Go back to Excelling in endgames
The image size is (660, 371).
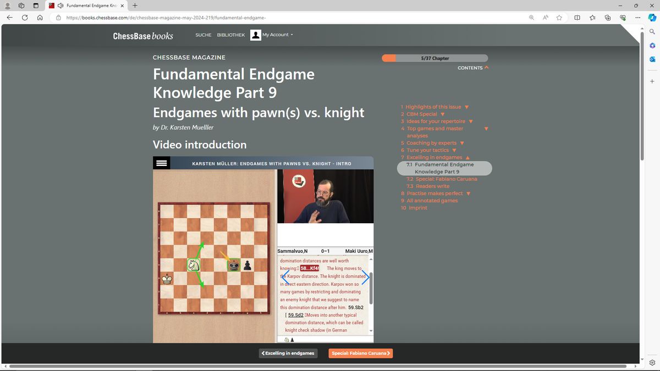coord(287,353)
